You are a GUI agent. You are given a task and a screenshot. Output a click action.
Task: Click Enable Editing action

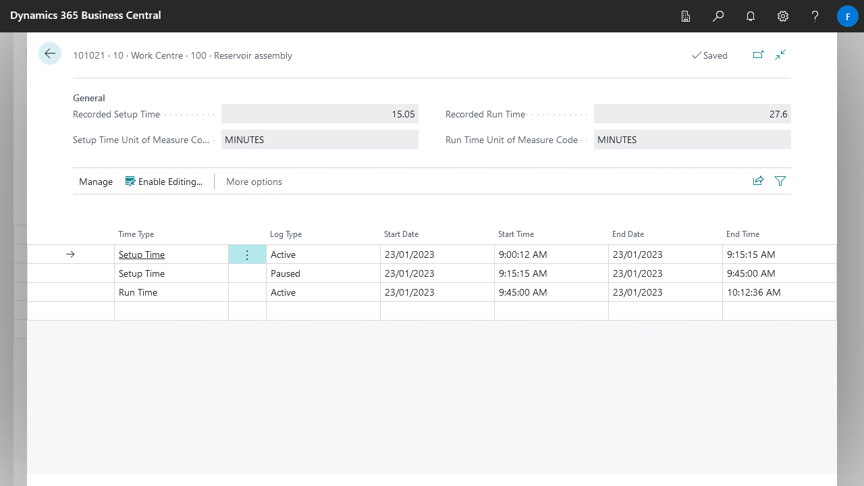coord(164,182)
